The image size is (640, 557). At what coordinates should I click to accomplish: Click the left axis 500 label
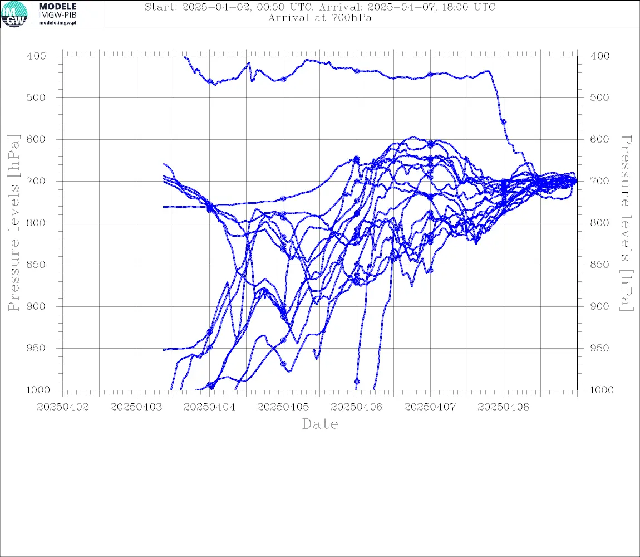pos(36,97)
